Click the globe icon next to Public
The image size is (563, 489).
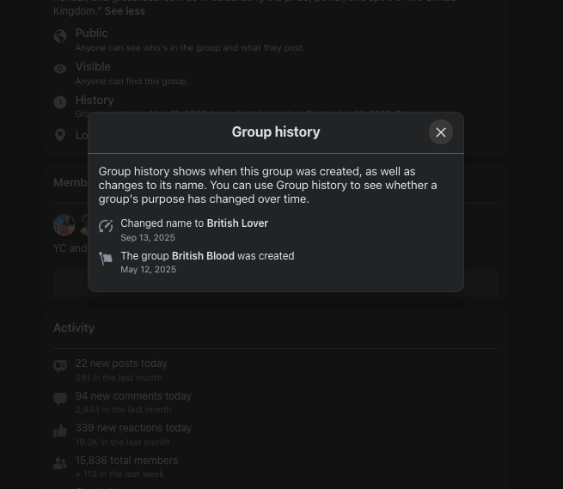60,36
